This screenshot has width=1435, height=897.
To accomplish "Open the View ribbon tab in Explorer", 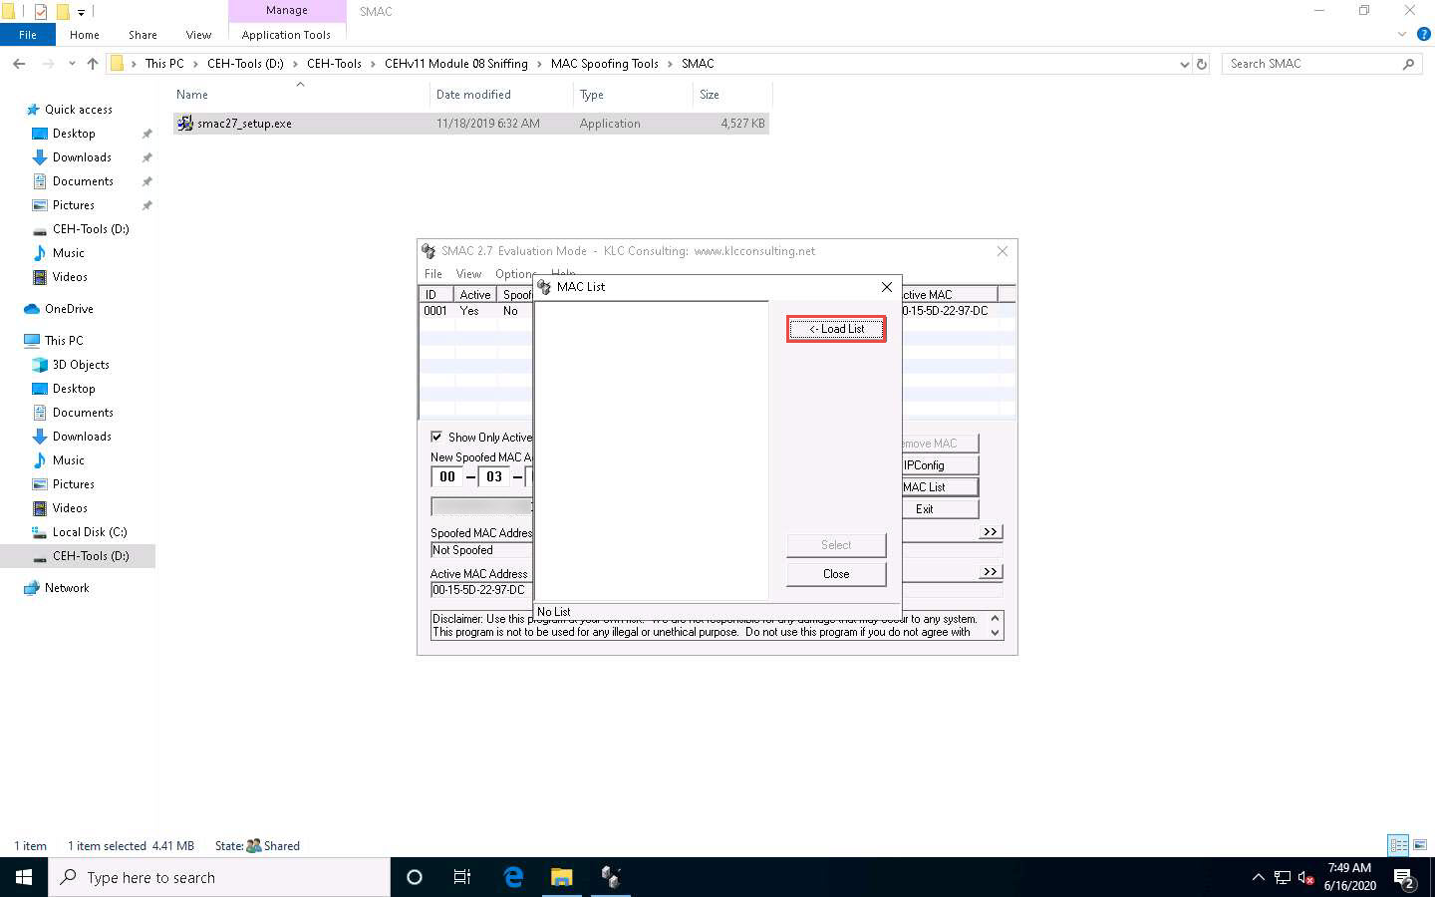I will tap(198, 35).
